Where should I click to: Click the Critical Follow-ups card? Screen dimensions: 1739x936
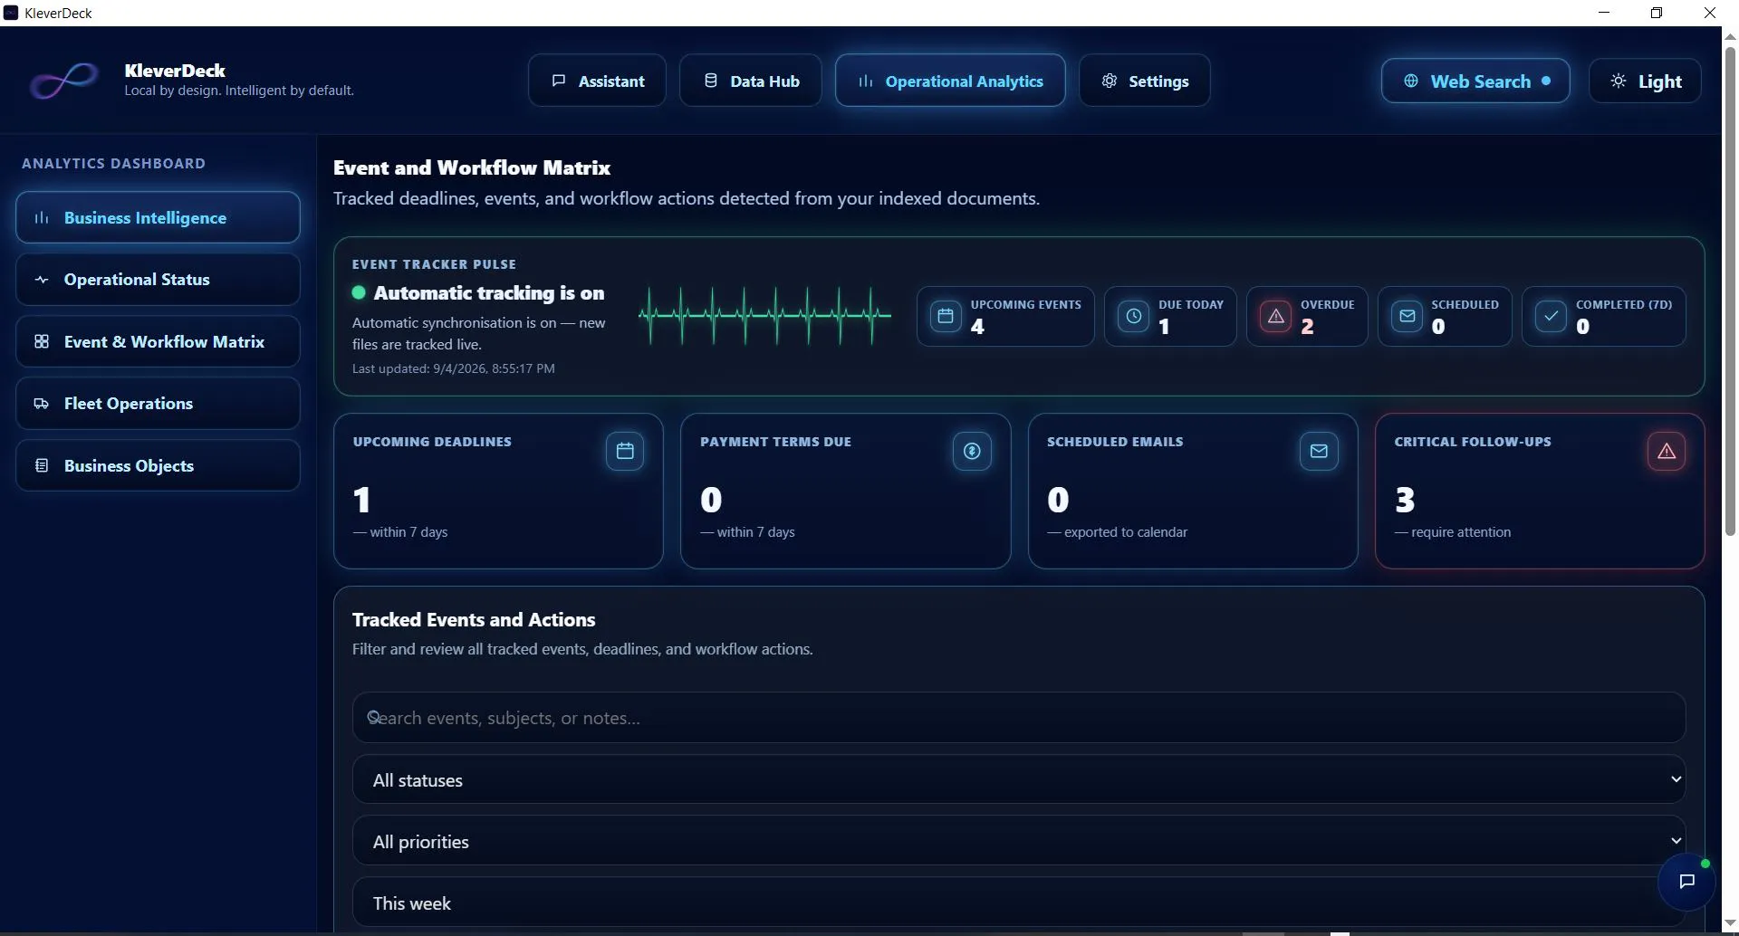[1540, 491]
